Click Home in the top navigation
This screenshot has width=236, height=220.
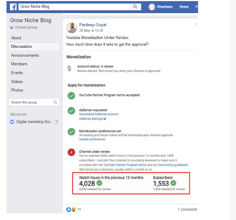point(184,7)
